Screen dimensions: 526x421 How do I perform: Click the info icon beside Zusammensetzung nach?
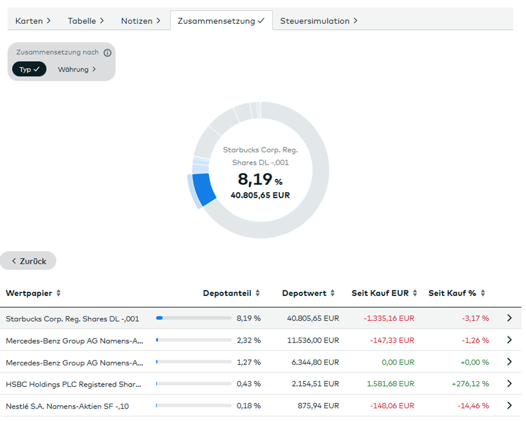pos(108,53)
